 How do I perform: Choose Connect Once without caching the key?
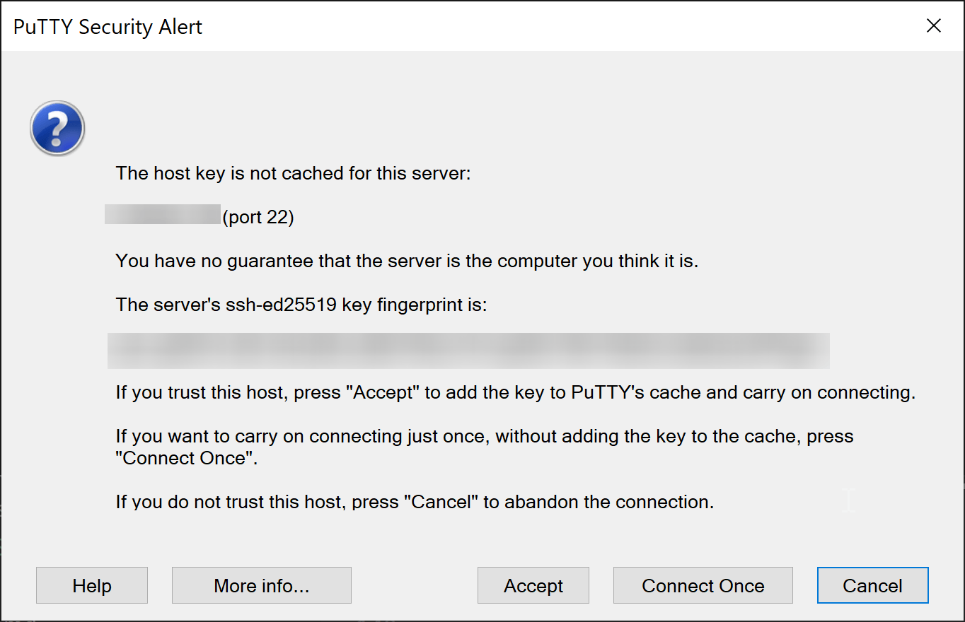[x=703, y=585]
